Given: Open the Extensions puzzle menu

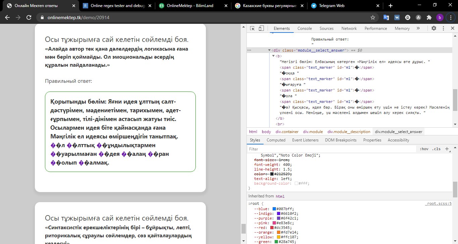Looking at the screenshot, I should click(429, 17).
